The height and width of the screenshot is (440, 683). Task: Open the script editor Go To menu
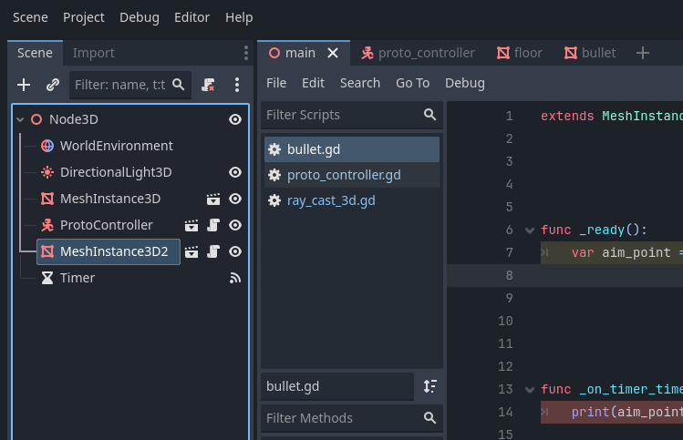click(x=412, y=83)
